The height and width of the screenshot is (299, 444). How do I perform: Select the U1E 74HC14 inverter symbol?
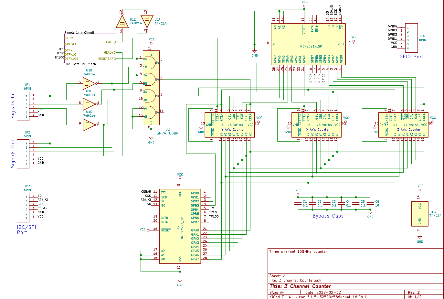click(x=122, y=22)
